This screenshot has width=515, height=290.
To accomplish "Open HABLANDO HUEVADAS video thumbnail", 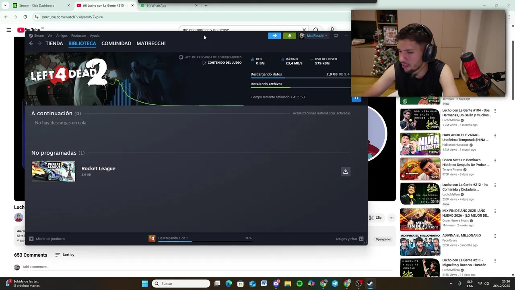I will (420, 144).
